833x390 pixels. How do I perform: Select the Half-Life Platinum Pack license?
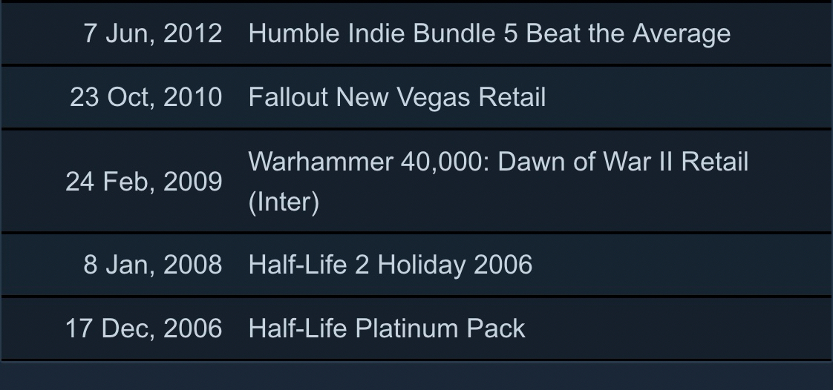click(x=386, y=328)
